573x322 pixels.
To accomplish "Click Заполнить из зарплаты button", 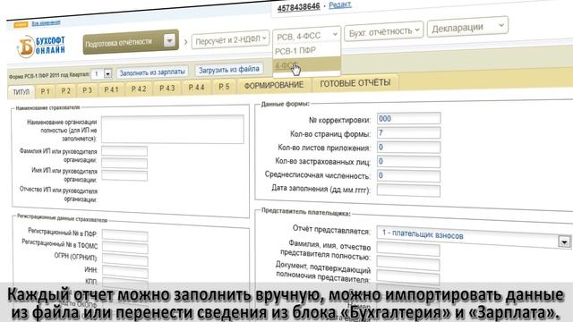I will 152,72.
